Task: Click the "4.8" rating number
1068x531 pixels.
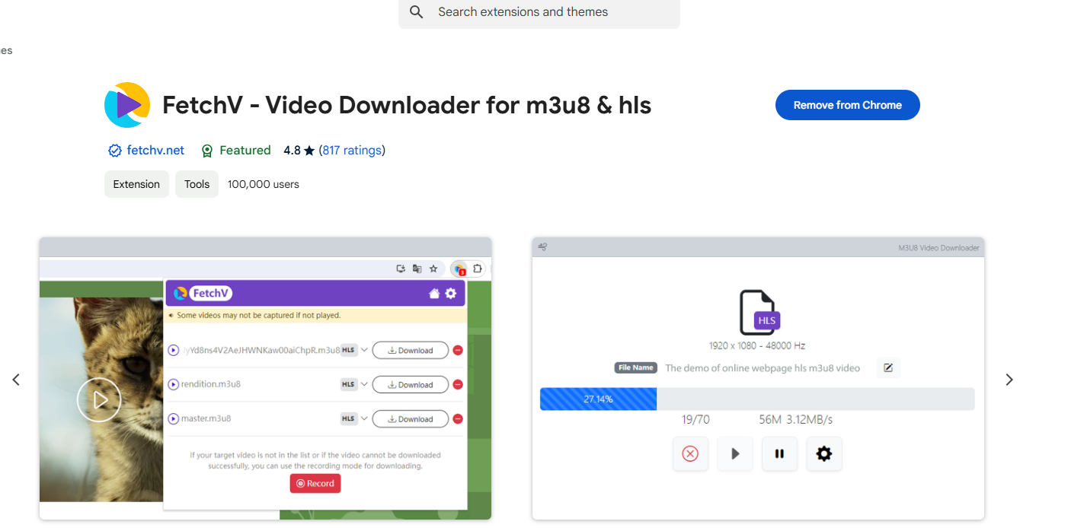Action: click(293, 151)
